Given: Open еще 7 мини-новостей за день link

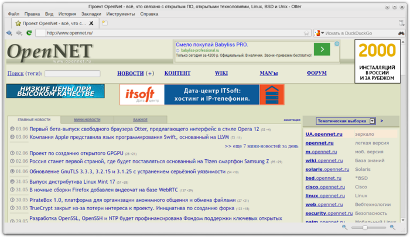Looking at the screenshot, I should pos(261,146).
